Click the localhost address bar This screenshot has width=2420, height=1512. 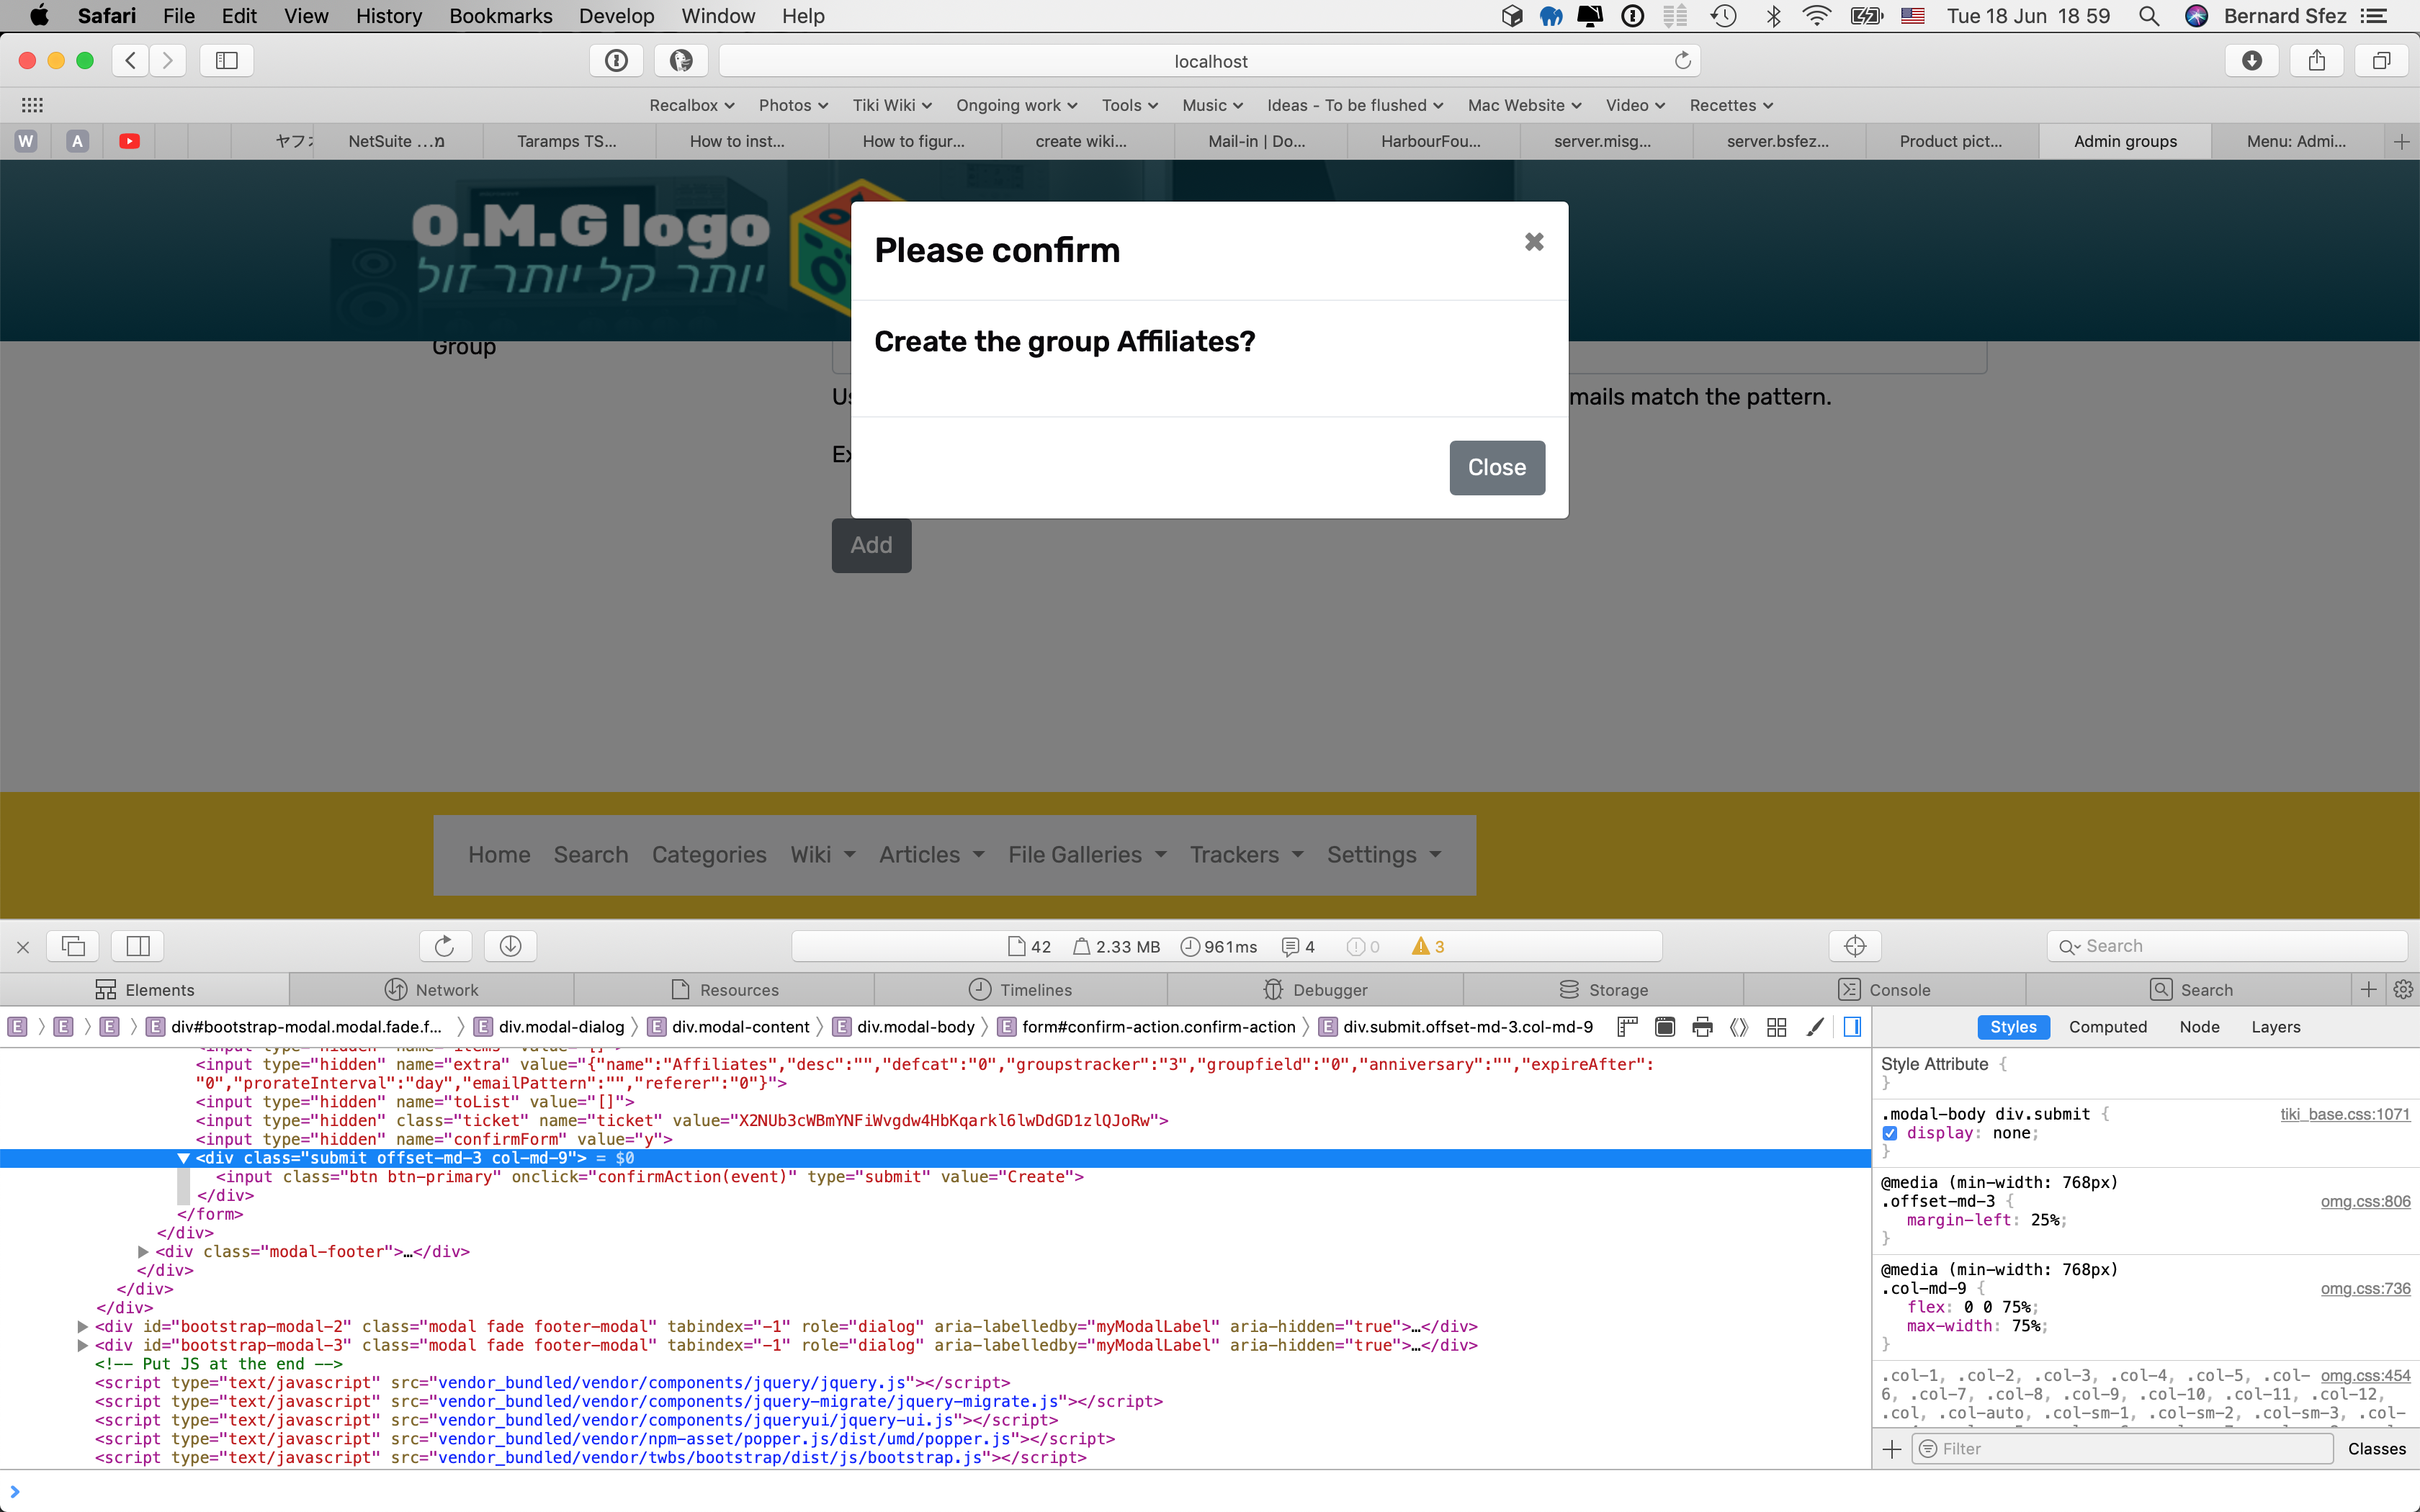pyautogui.click(x=1210, y=61)
